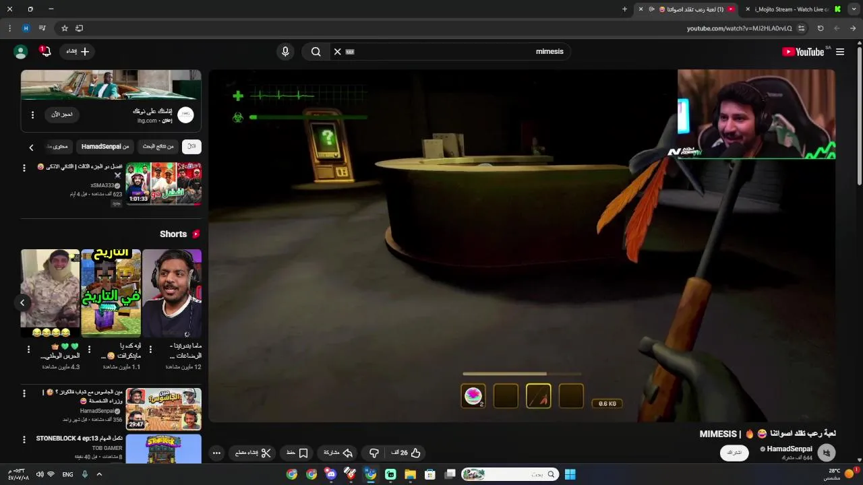Bookmark the page with star icon

65,28
